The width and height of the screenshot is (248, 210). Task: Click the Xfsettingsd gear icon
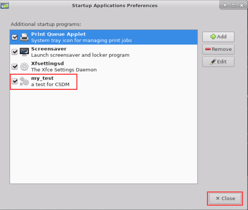coord(24,67)
